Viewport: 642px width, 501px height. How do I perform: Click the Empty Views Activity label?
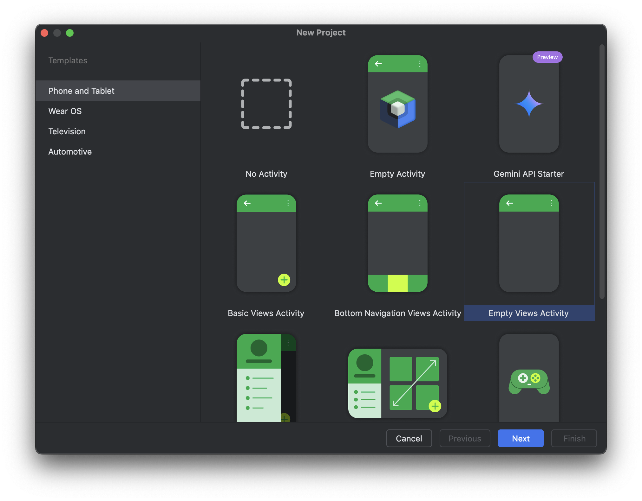529,313
